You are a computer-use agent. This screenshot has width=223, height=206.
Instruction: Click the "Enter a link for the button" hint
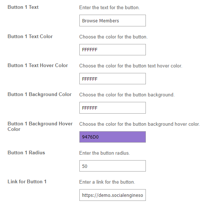107,182
